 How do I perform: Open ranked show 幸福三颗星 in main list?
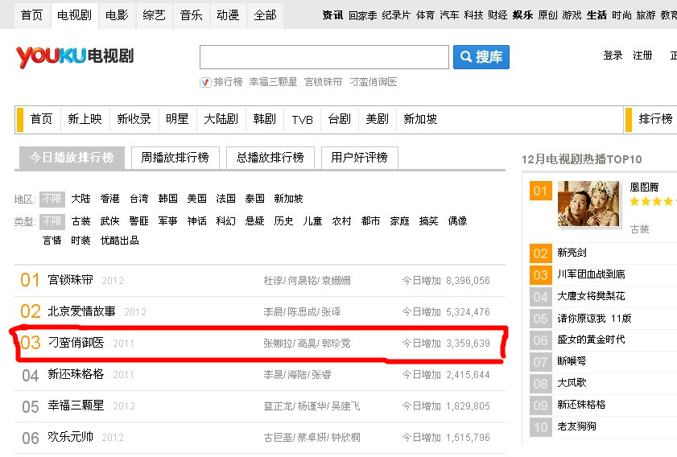coord(76,406)
